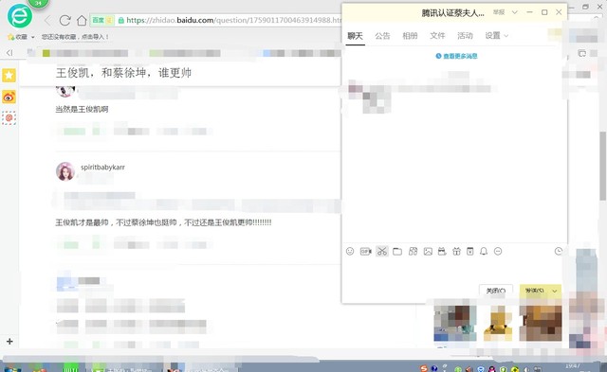This screenshot has height=372, width=607.
Task: Click the GIF video icon in chat
Action: coord(365,252)
